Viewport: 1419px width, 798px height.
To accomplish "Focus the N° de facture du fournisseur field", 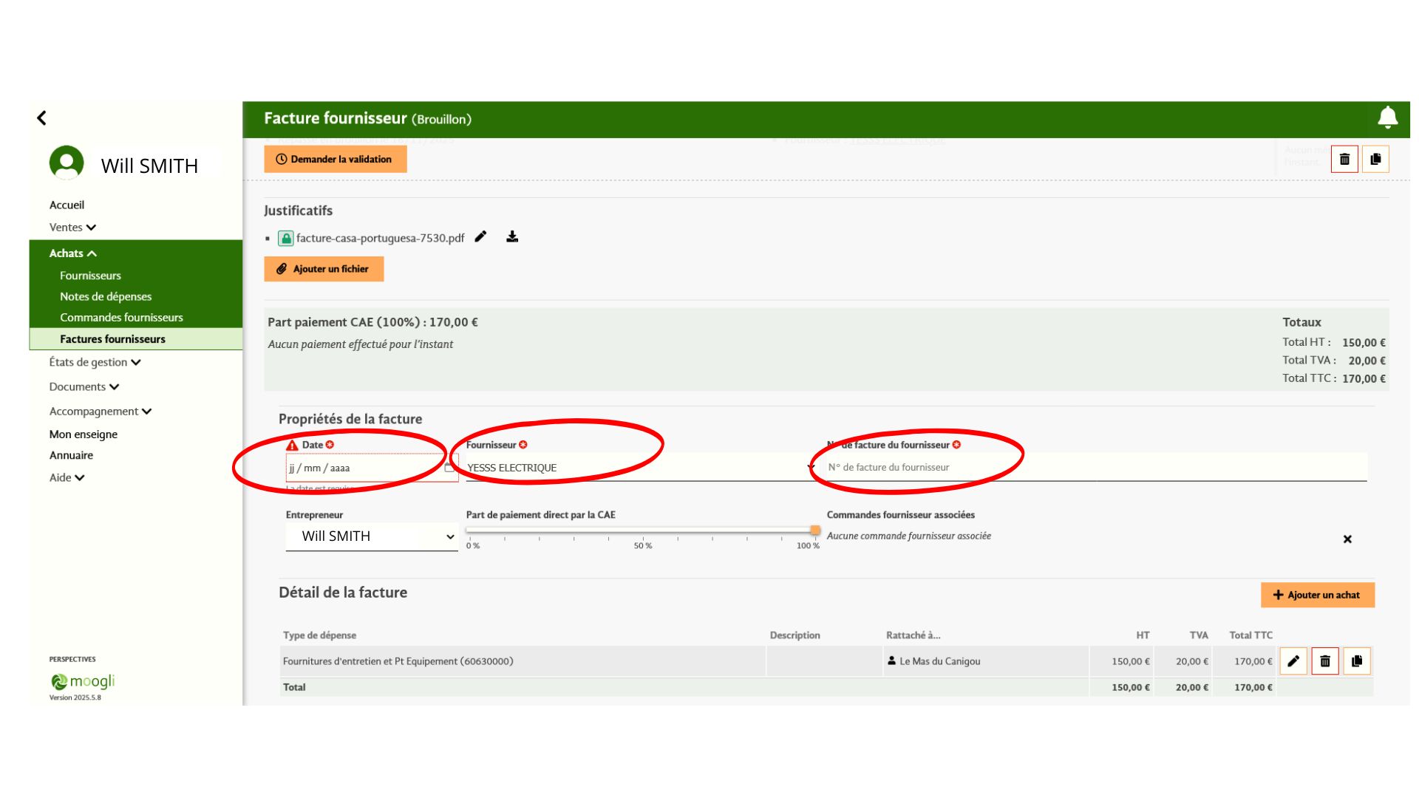I will click(x=1097, y=468).
